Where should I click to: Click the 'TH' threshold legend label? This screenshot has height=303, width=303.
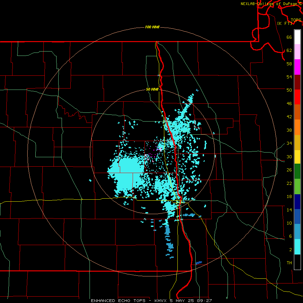(289, 263)
